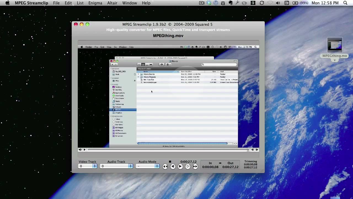This screenshot has height=199, width=353.
Task: Click the small play arrow beside the speaker
Action: (x=85, y=150)
